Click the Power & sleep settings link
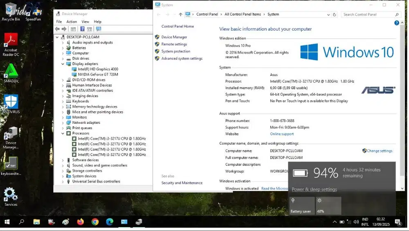The width and height of the screenshot is (409, 231). pyautogui.click(x=314, y=189)
